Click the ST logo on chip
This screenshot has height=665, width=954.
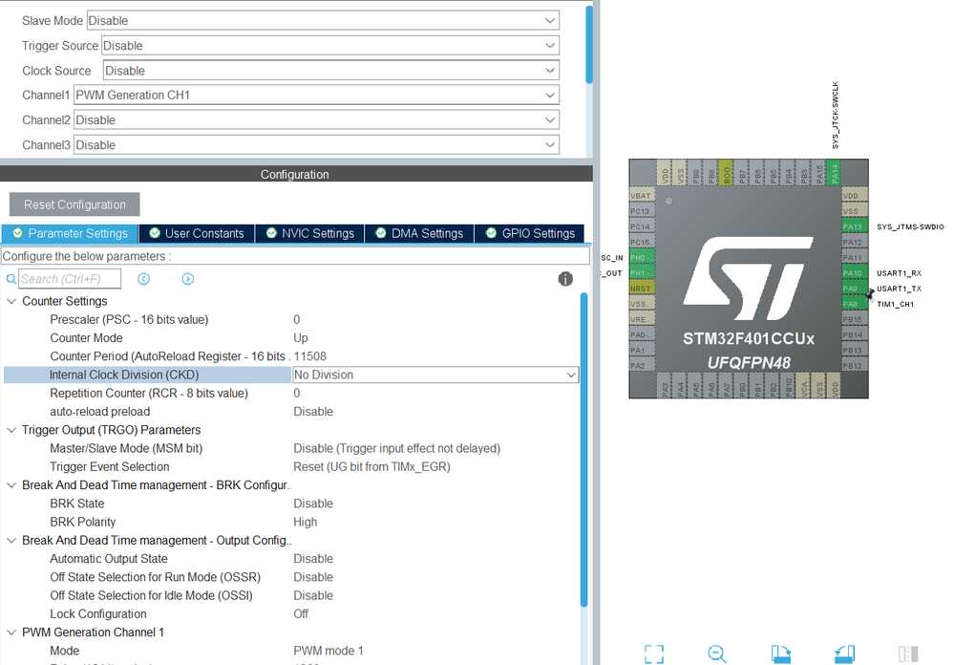click(749, 279)
